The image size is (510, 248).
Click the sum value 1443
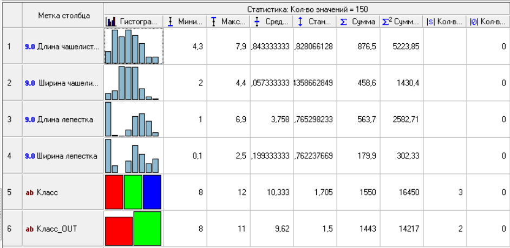(x=368, y=229)
